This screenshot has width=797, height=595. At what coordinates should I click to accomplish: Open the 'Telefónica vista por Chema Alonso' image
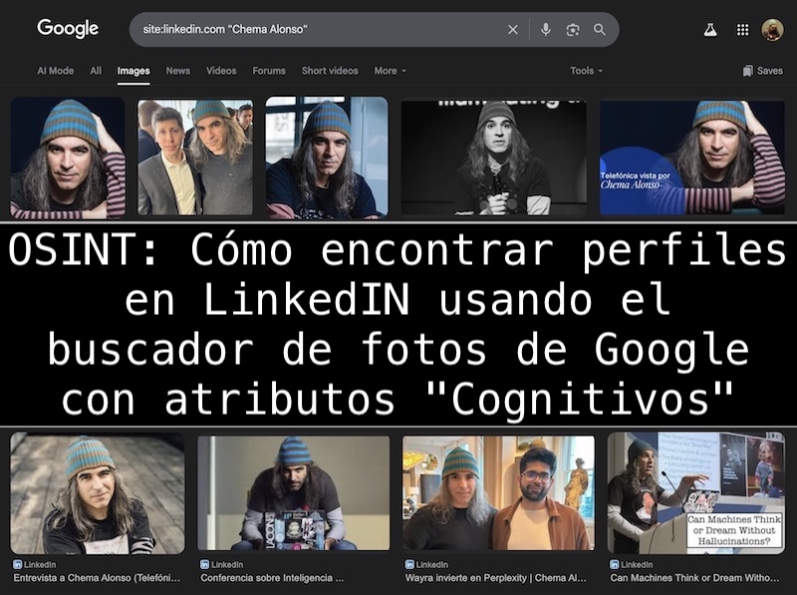point(691,157)
